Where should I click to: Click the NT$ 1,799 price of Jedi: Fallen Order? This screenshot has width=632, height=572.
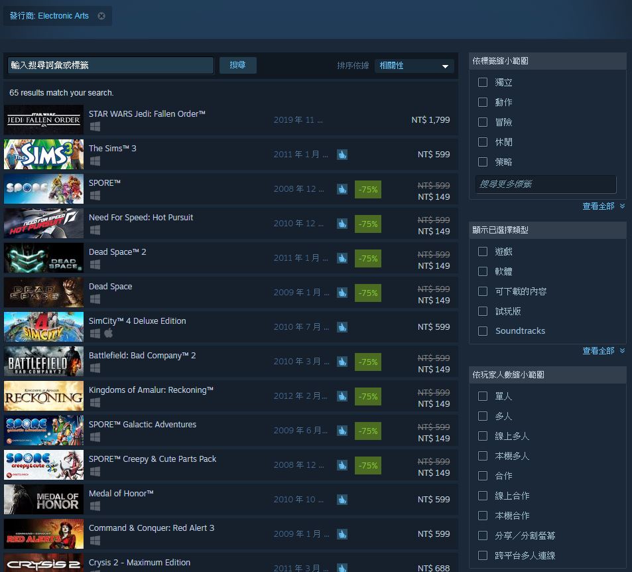coord(430,120)
